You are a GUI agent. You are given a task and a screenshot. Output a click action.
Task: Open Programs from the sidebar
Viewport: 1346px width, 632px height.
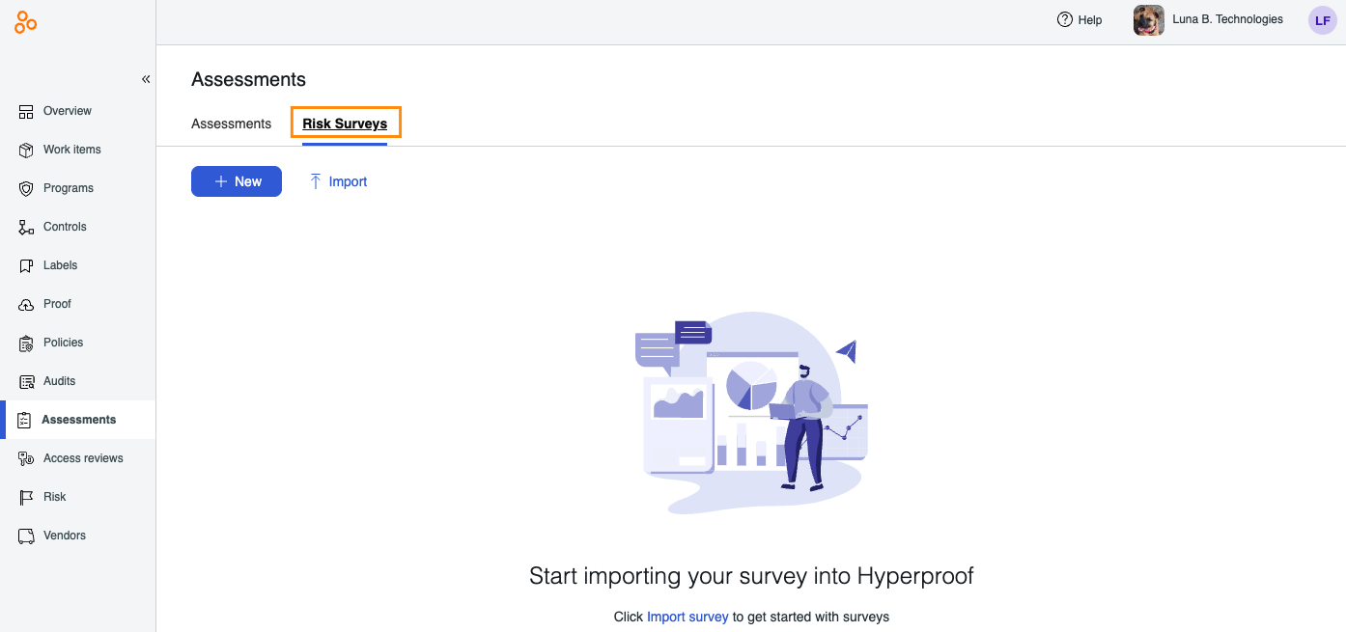[x=27, y=187]
